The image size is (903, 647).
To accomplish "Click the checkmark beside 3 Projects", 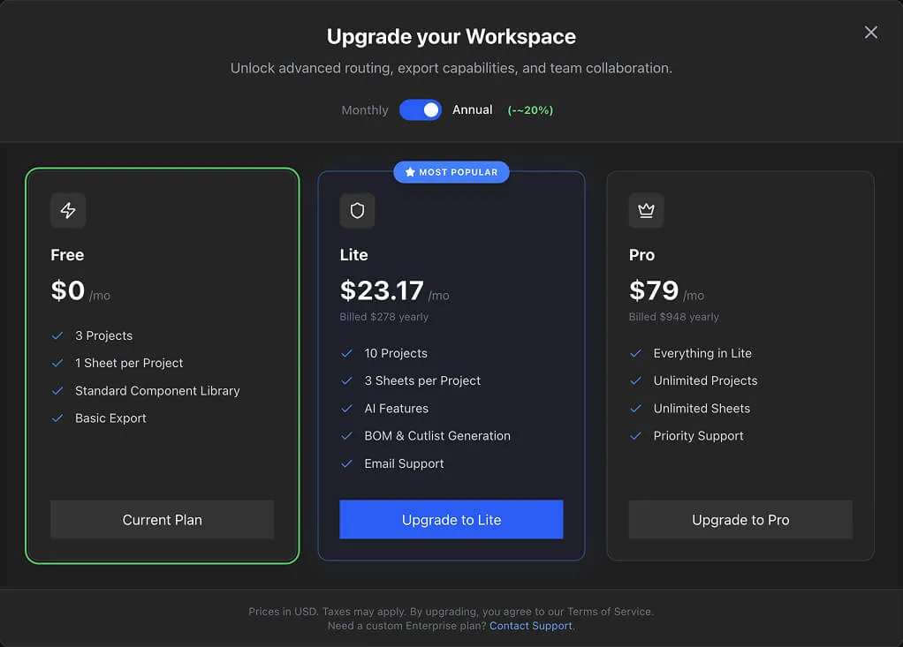I will [57, 335].
